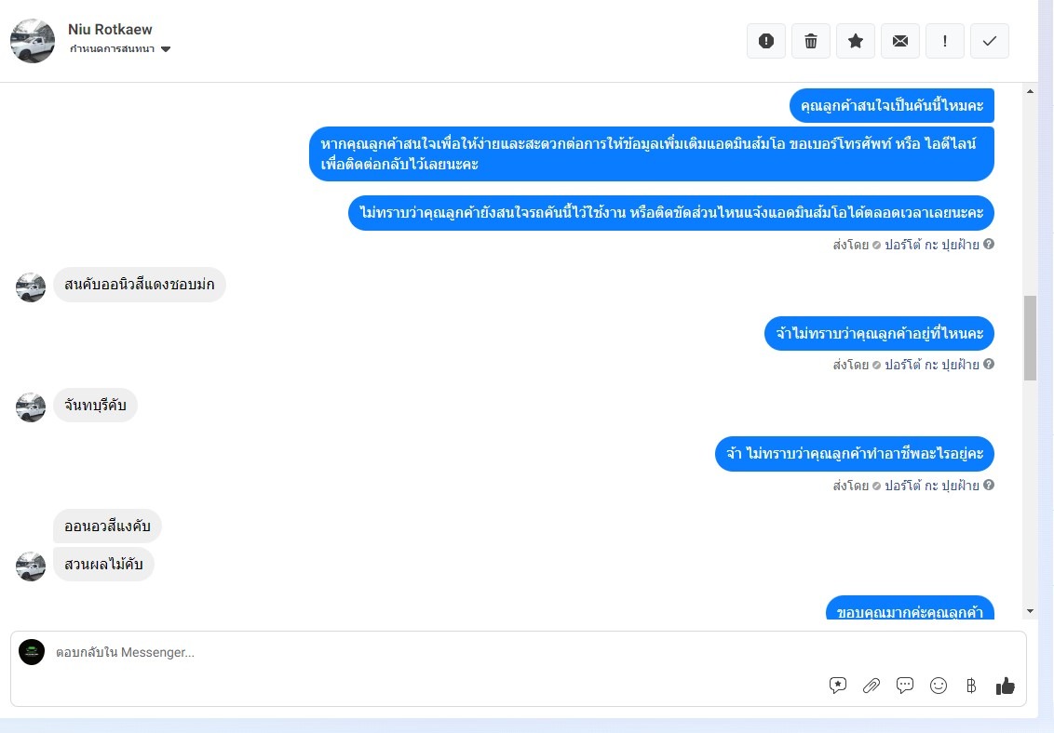Image resolution: width=1054 pixels, height=733 pixels.
Task: Click the customer avatar beside จันทบุรีคับ message
Action: (31, 407)
